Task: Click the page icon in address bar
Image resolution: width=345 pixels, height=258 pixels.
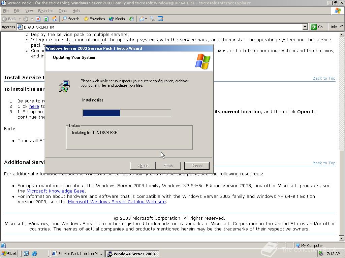Action: [x=20, y=27]
